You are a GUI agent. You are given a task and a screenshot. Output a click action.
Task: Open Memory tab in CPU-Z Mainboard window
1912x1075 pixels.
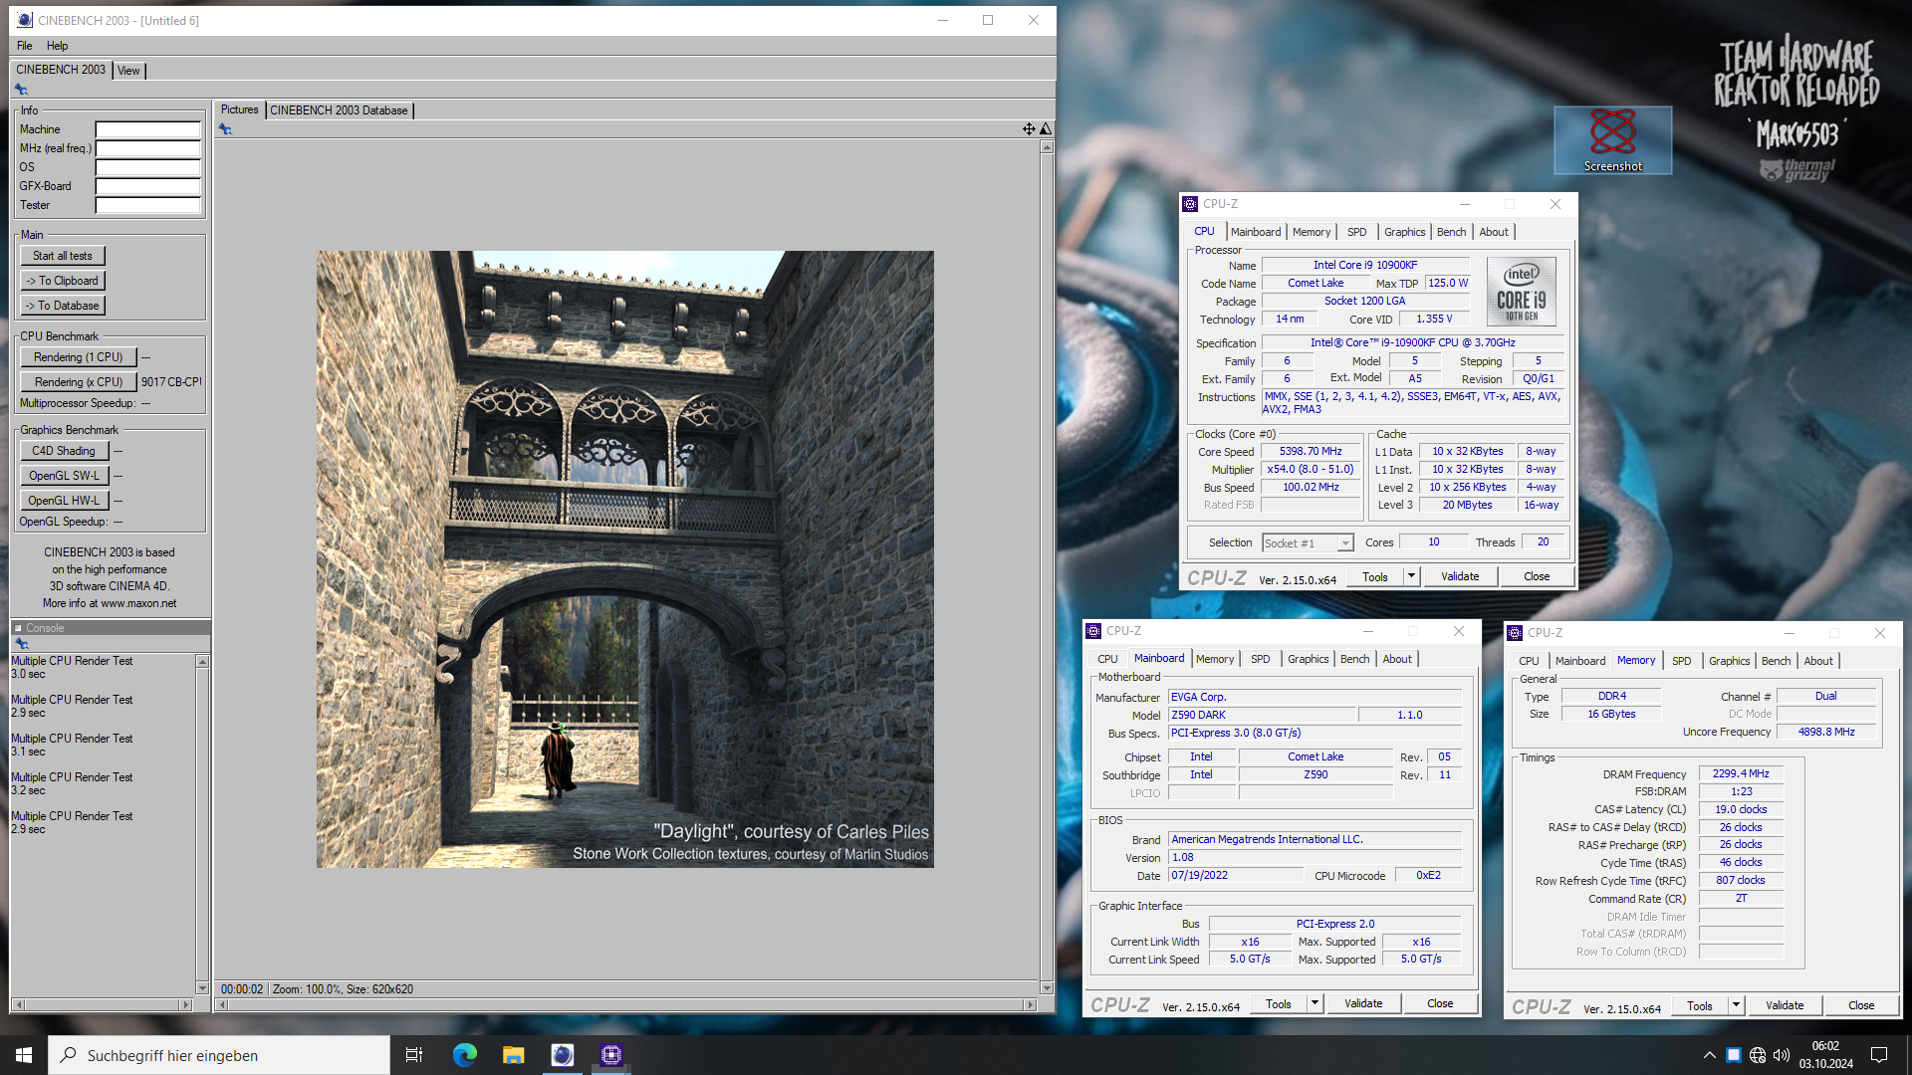(x=1215, y=659)
